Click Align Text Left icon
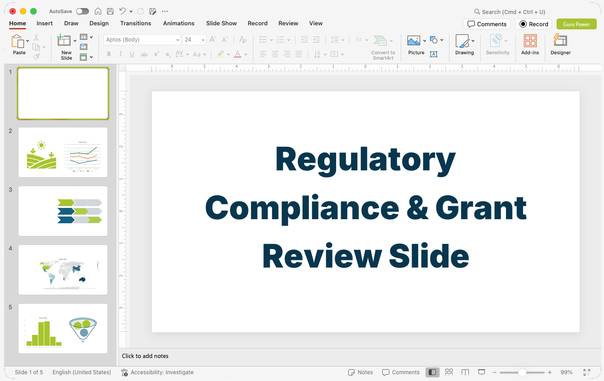Screen dimensions: 604x381 pyautogui.click(x=263, y=54)
